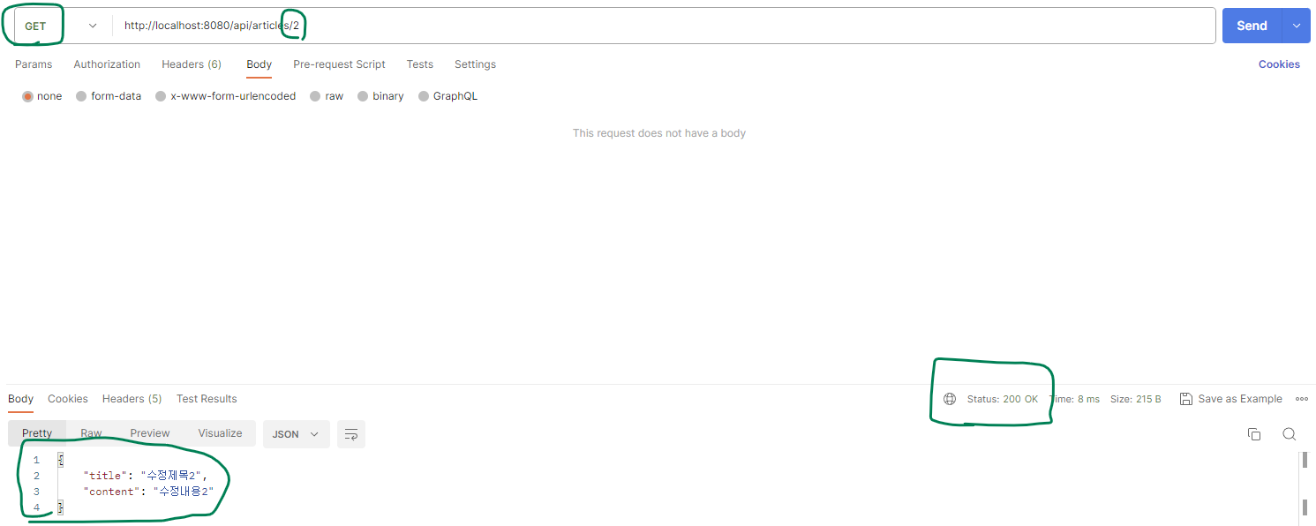Open the response Body tab
Viewport: 1316px width, 526px height.
20,399
